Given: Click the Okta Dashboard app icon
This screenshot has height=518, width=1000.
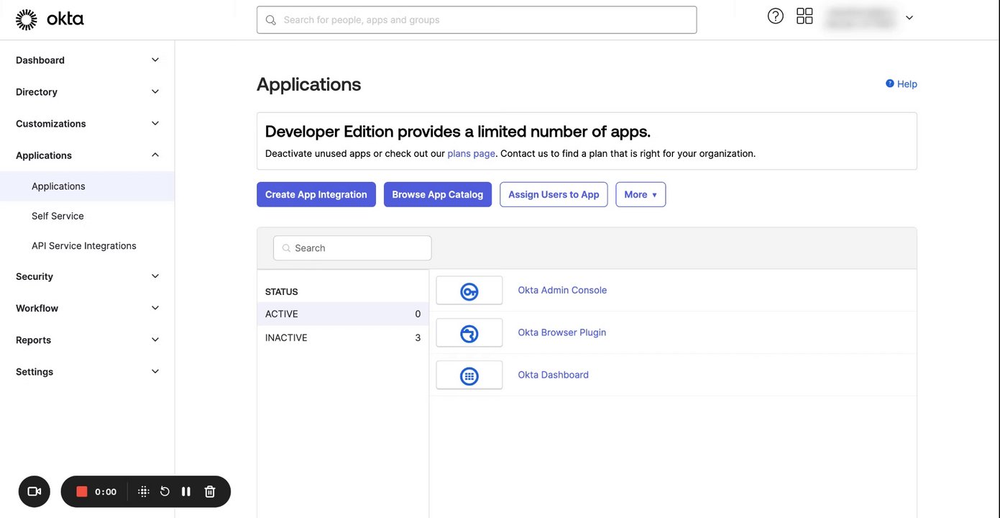Looking at the screenshot, I should 469,376.
